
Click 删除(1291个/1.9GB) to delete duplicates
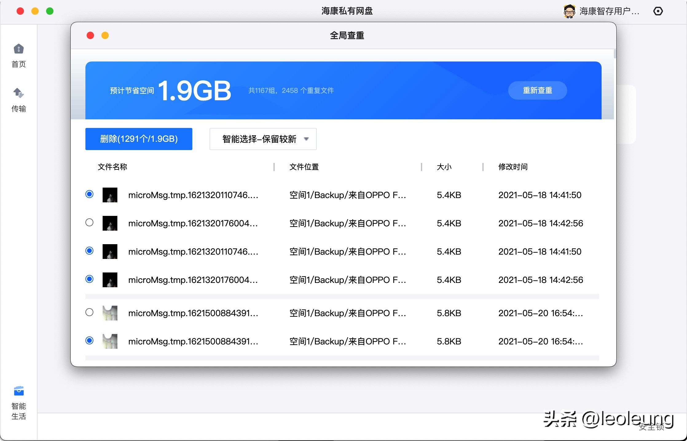point(139,139)
